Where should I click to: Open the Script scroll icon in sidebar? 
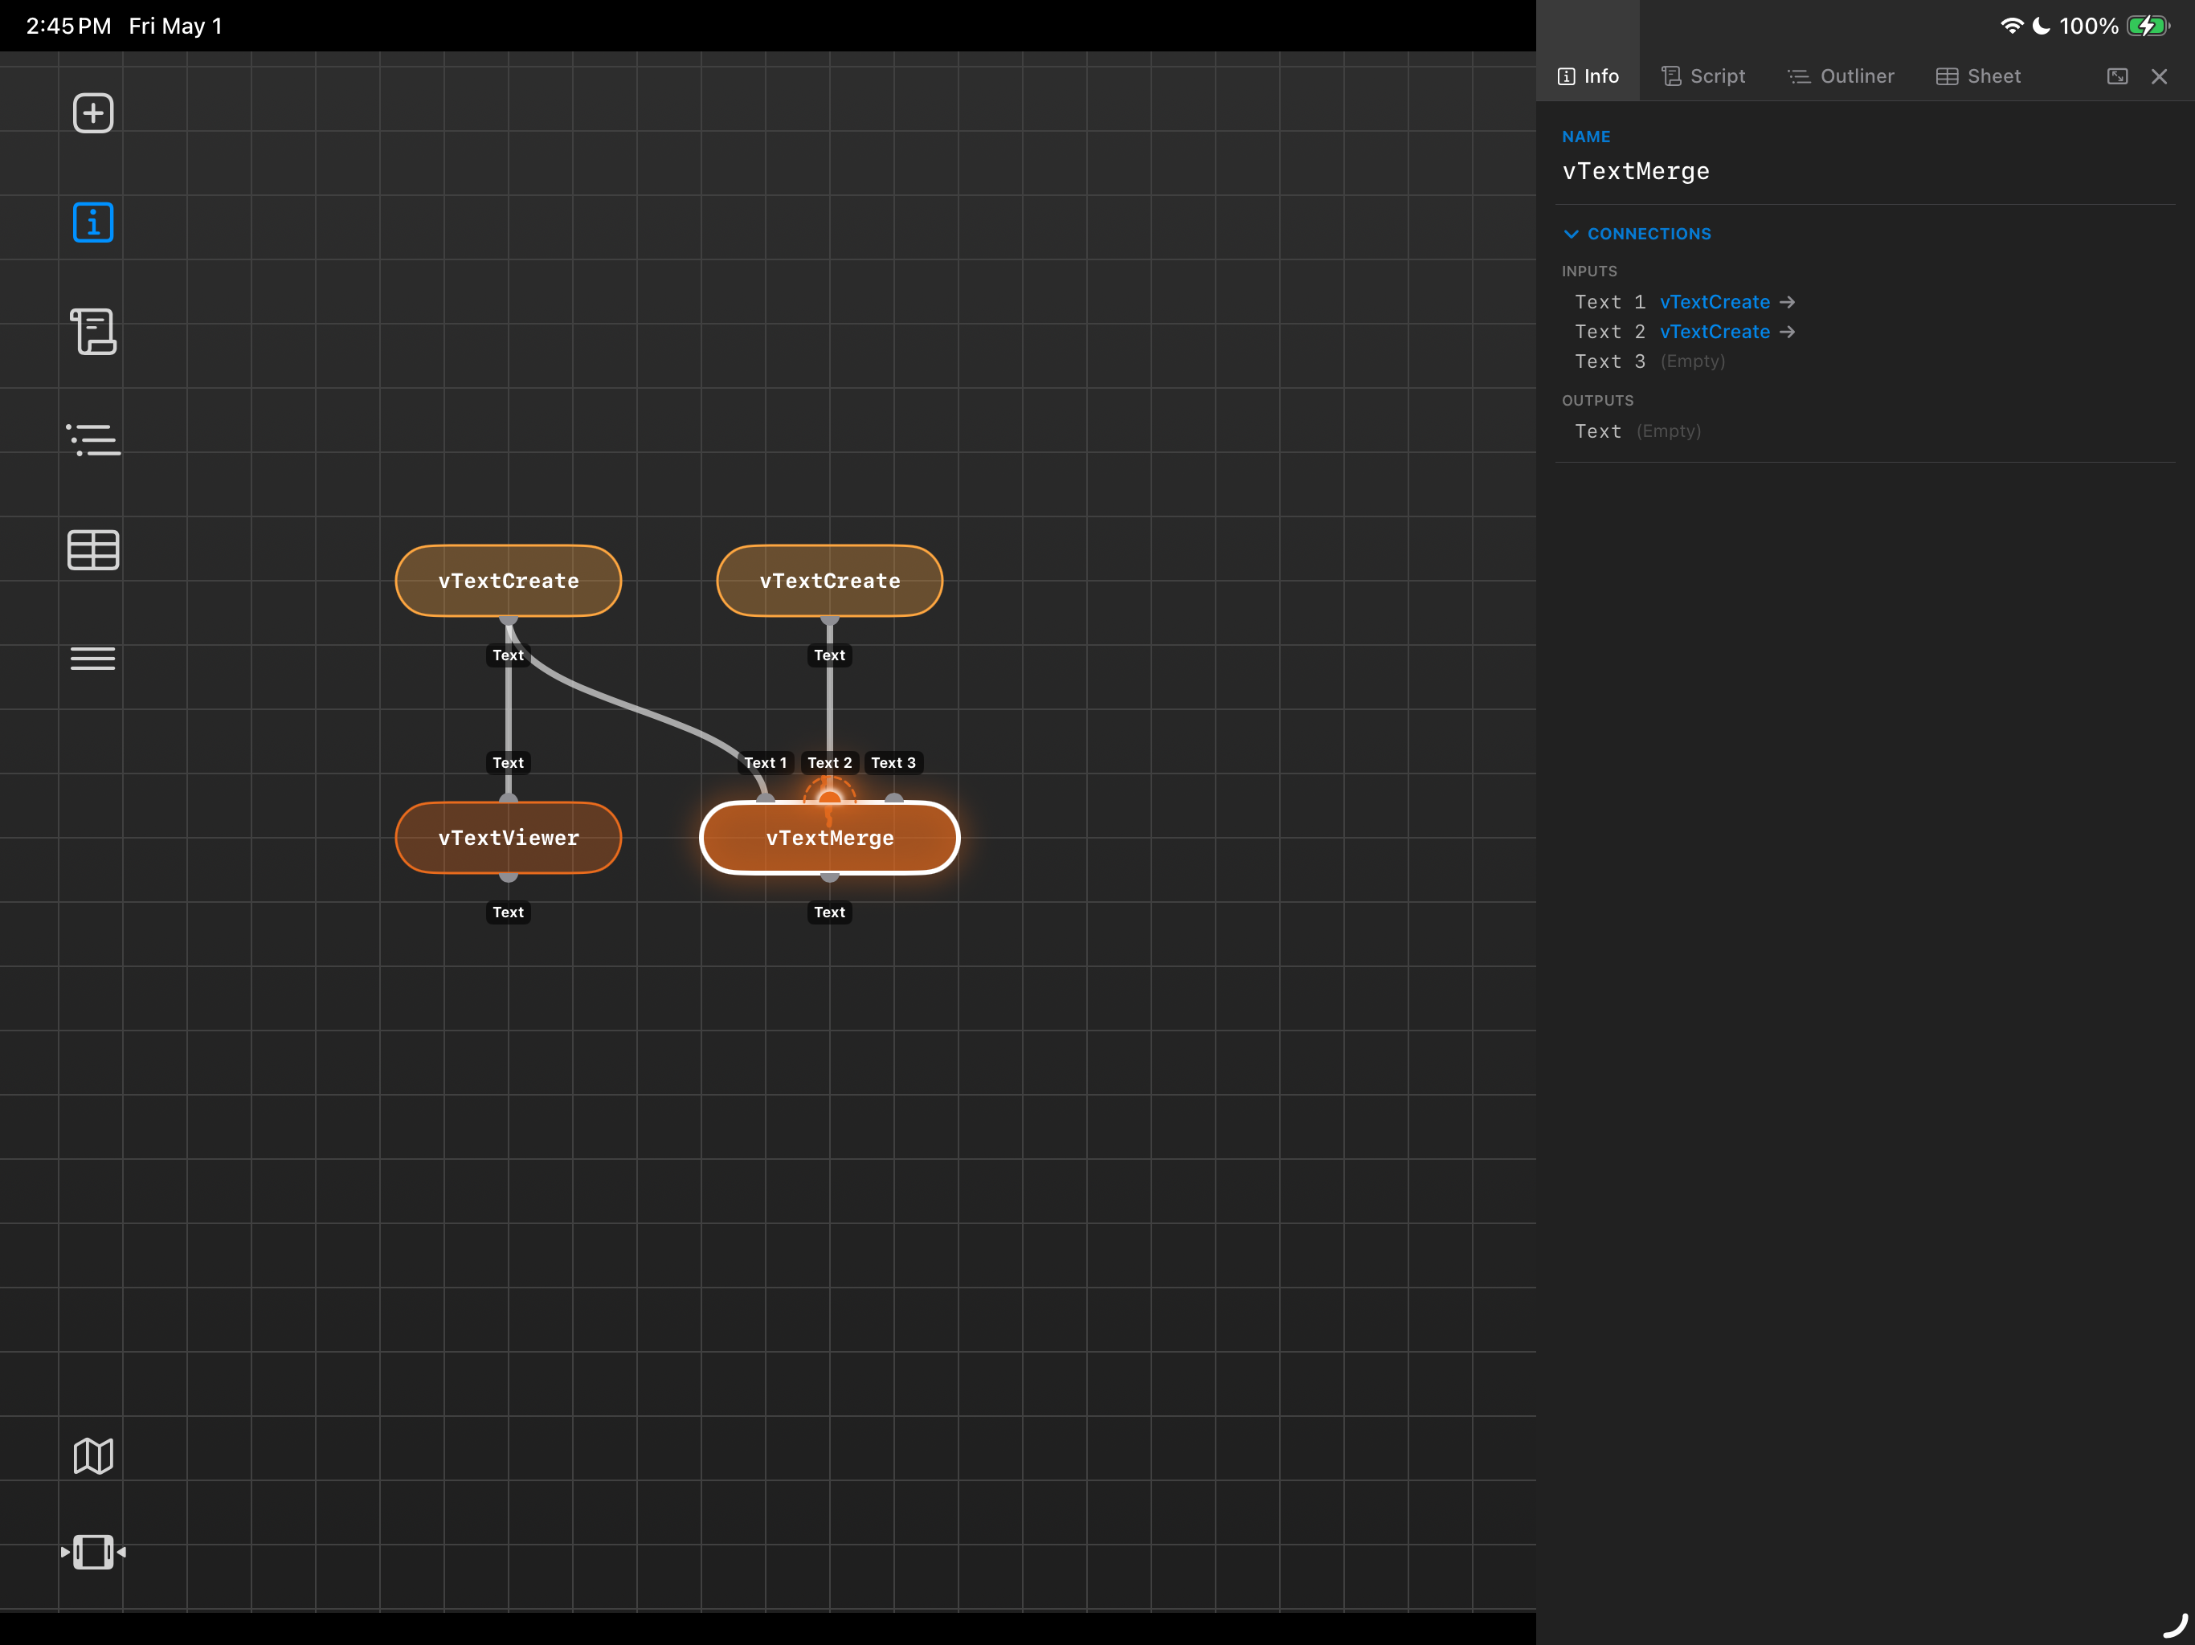[x=93, y=332]
